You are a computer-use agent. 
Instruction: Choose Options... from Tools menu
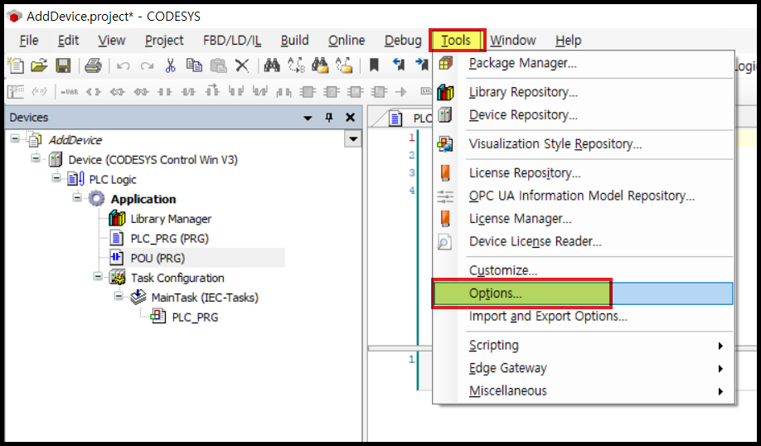click(583, 293)
